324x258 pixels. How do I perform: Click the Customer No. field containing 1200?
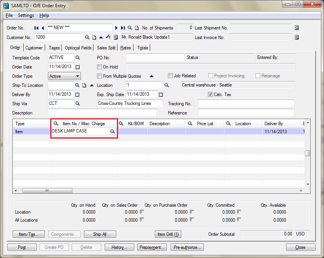click(59, 38)
